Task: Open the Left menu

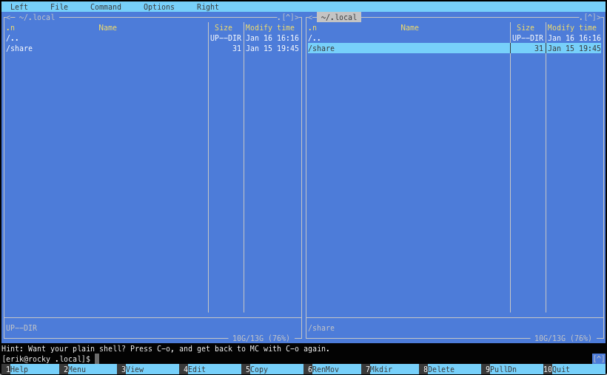Action: pyautogui.click(x=19, y=7)
